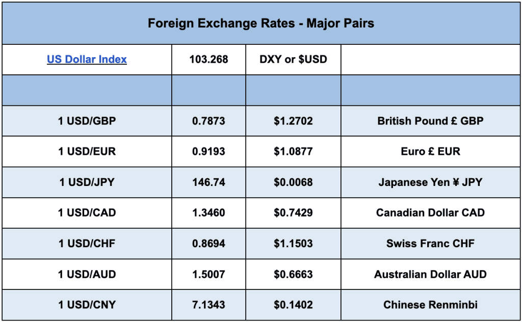The height and width of the screenshot is (322, 522).
Task: Click the 0.8694 Swiss franc rate
Action: point(208,244)
